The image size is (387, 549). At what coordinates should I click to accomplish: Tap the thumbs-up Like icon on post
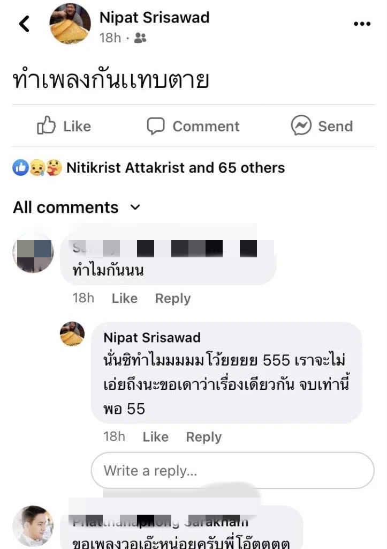[x=47, y=126]
